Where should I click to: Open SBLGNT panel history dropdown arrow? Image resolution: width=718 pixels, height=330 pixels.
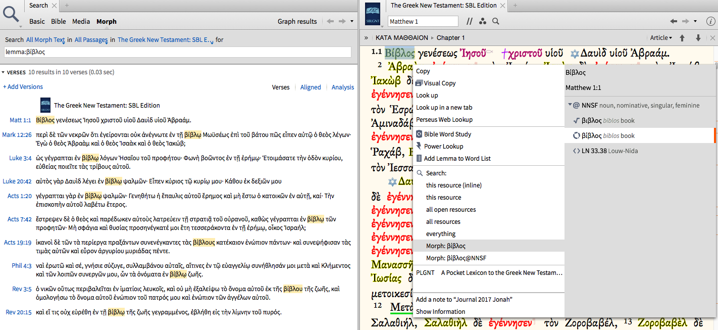click(695, 21)
